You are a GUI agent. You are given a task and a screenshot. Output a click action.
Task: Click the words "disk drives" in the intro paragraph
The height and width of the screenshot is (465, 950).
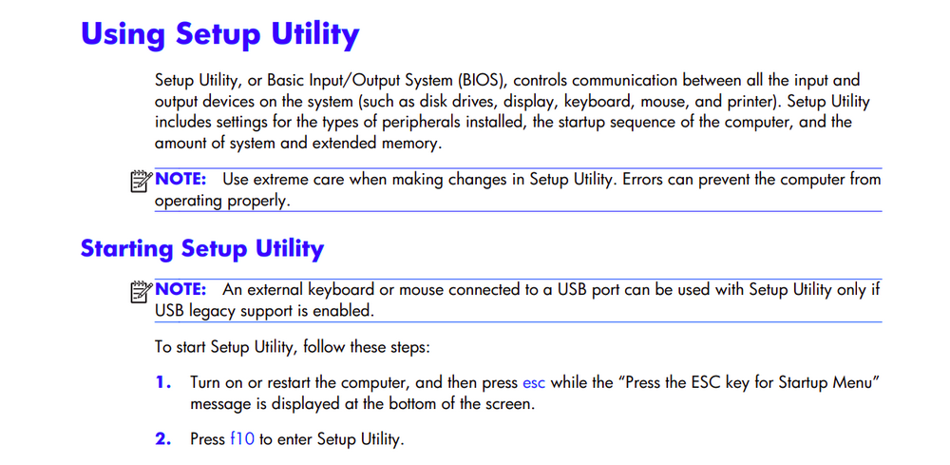pos(462,102)
